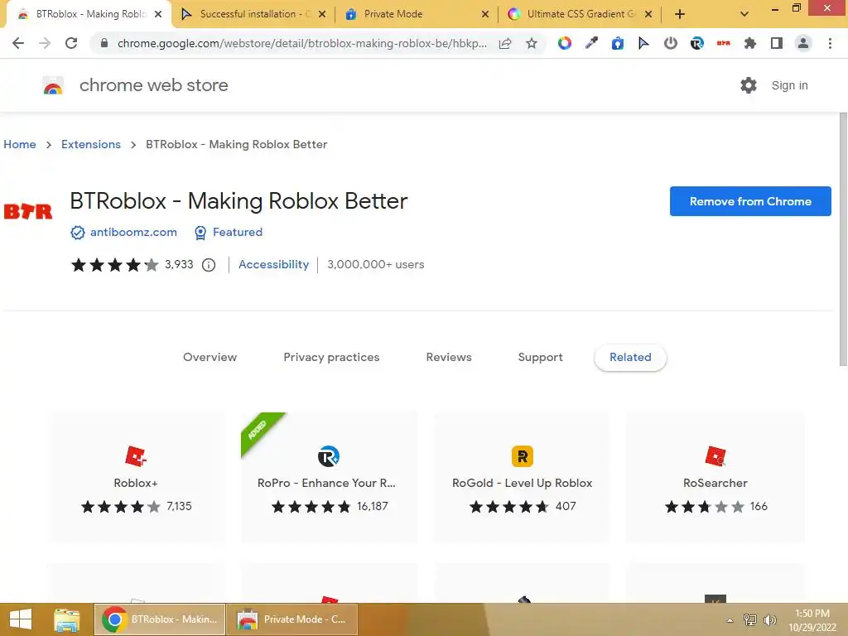Screen dimensions: 848x636
Task: Reload the current web store page
Action: tap(71, 43)
